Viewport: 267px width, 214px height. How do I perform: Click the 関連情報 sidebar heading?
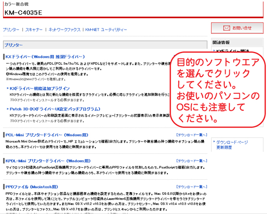221,42
